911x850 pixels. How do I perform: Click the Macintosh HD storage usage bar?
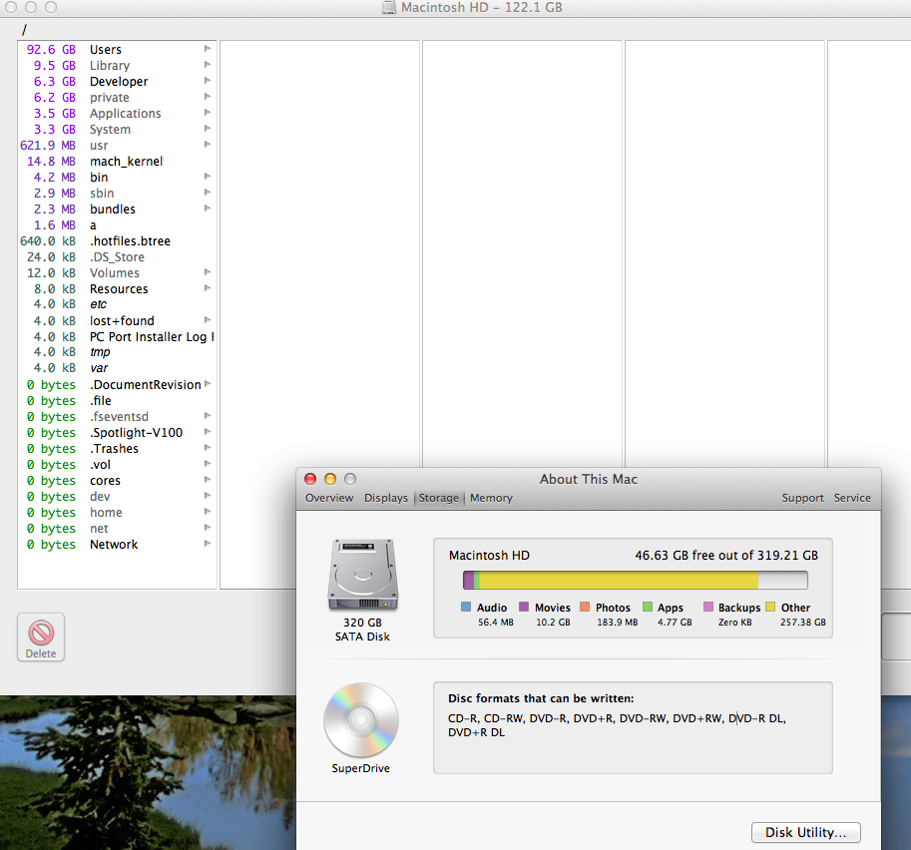tap(635, 580)
